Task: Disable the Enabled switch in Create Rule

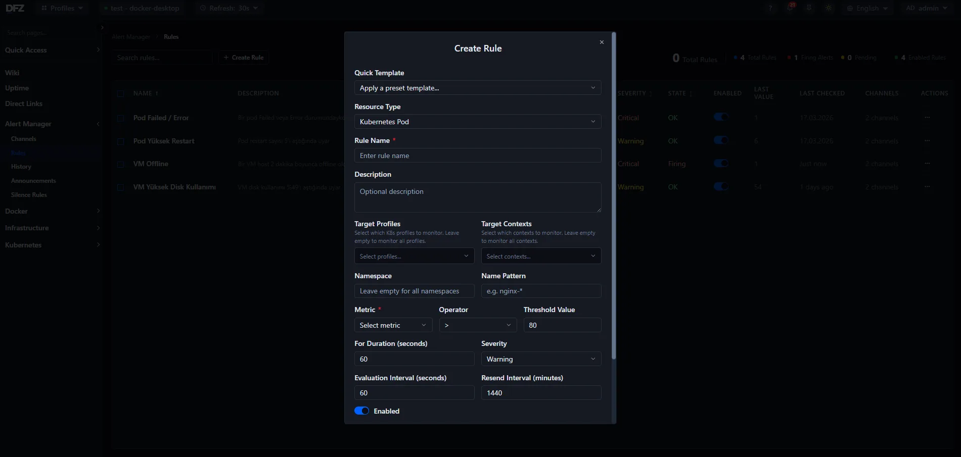Action: click(x=362, y=411)
